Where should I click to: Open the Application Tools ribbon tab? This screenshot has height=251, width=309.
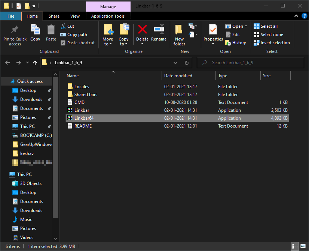(x=108, y=16)
